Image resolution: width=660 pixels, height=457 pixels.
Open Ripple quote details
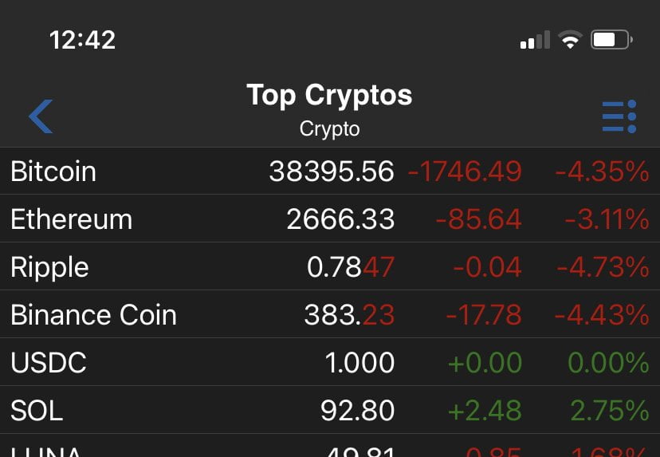[49, 267]
